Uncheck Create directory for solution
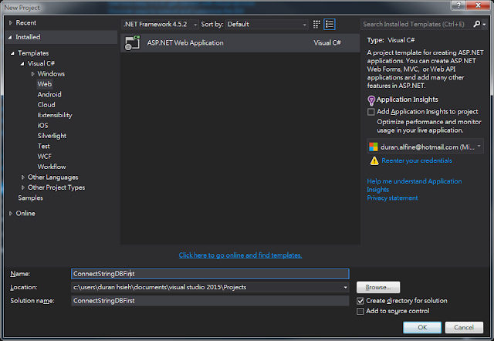494x341 pixels. click(360, 301)
